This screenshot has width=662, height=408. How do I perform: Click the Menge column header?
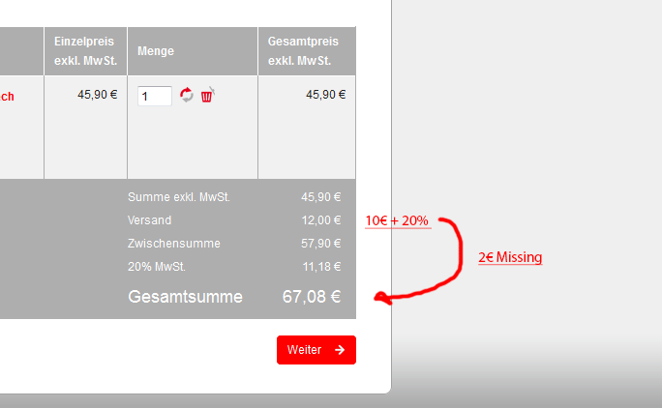(x=193, y=51)
